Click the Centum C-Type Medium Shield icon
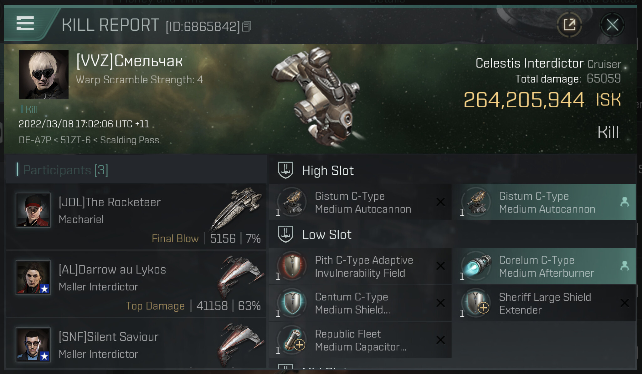Image resolution: width=642 pixels, height=374 pixels. click(x=292, y=303)
